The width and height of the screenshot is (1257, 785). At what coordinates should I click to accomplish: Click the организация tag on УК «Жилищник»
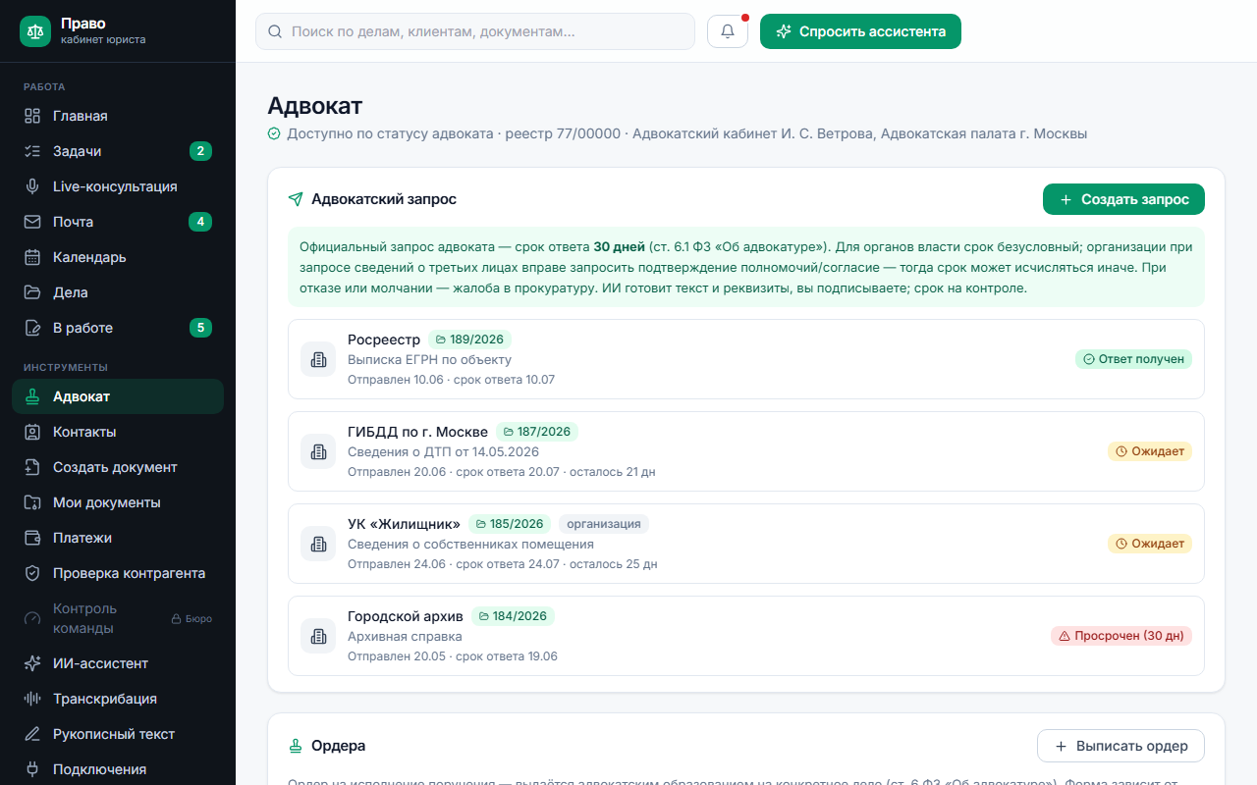tap(604, 524)
